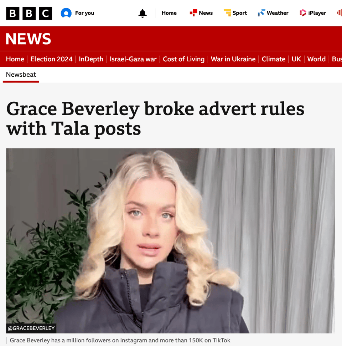Open Israel-Gaza war section
The image size is (342, 346).
point(133,59)
